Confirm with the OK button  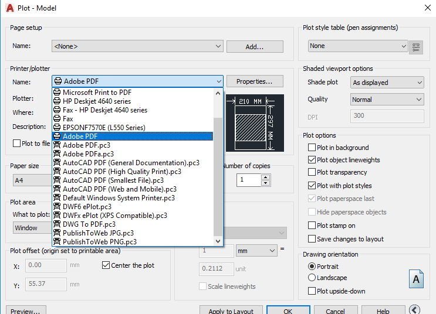coord(288,310)
